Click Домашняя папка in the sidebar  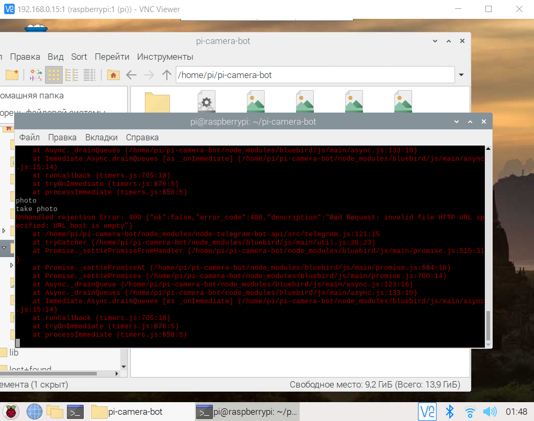[32, 95]
